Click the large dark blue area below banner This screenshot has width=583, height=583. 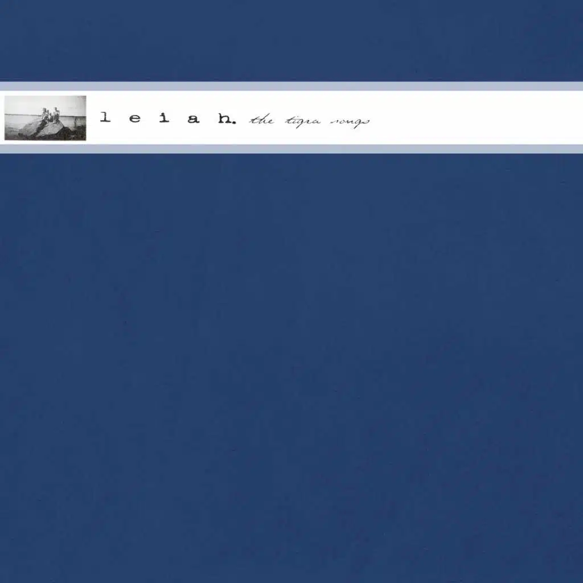[291, 364]
